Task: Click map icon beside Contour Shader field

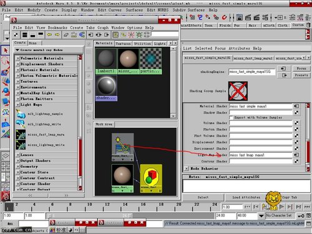Action: pos(296,161)
